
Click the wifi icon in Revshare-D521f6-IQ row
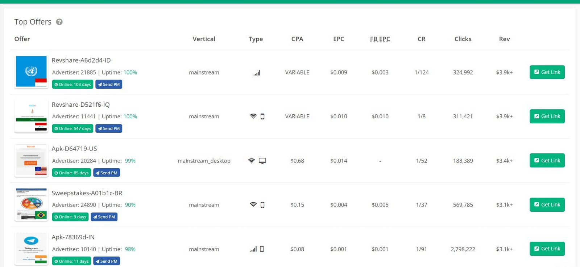[x=253, y=116]
